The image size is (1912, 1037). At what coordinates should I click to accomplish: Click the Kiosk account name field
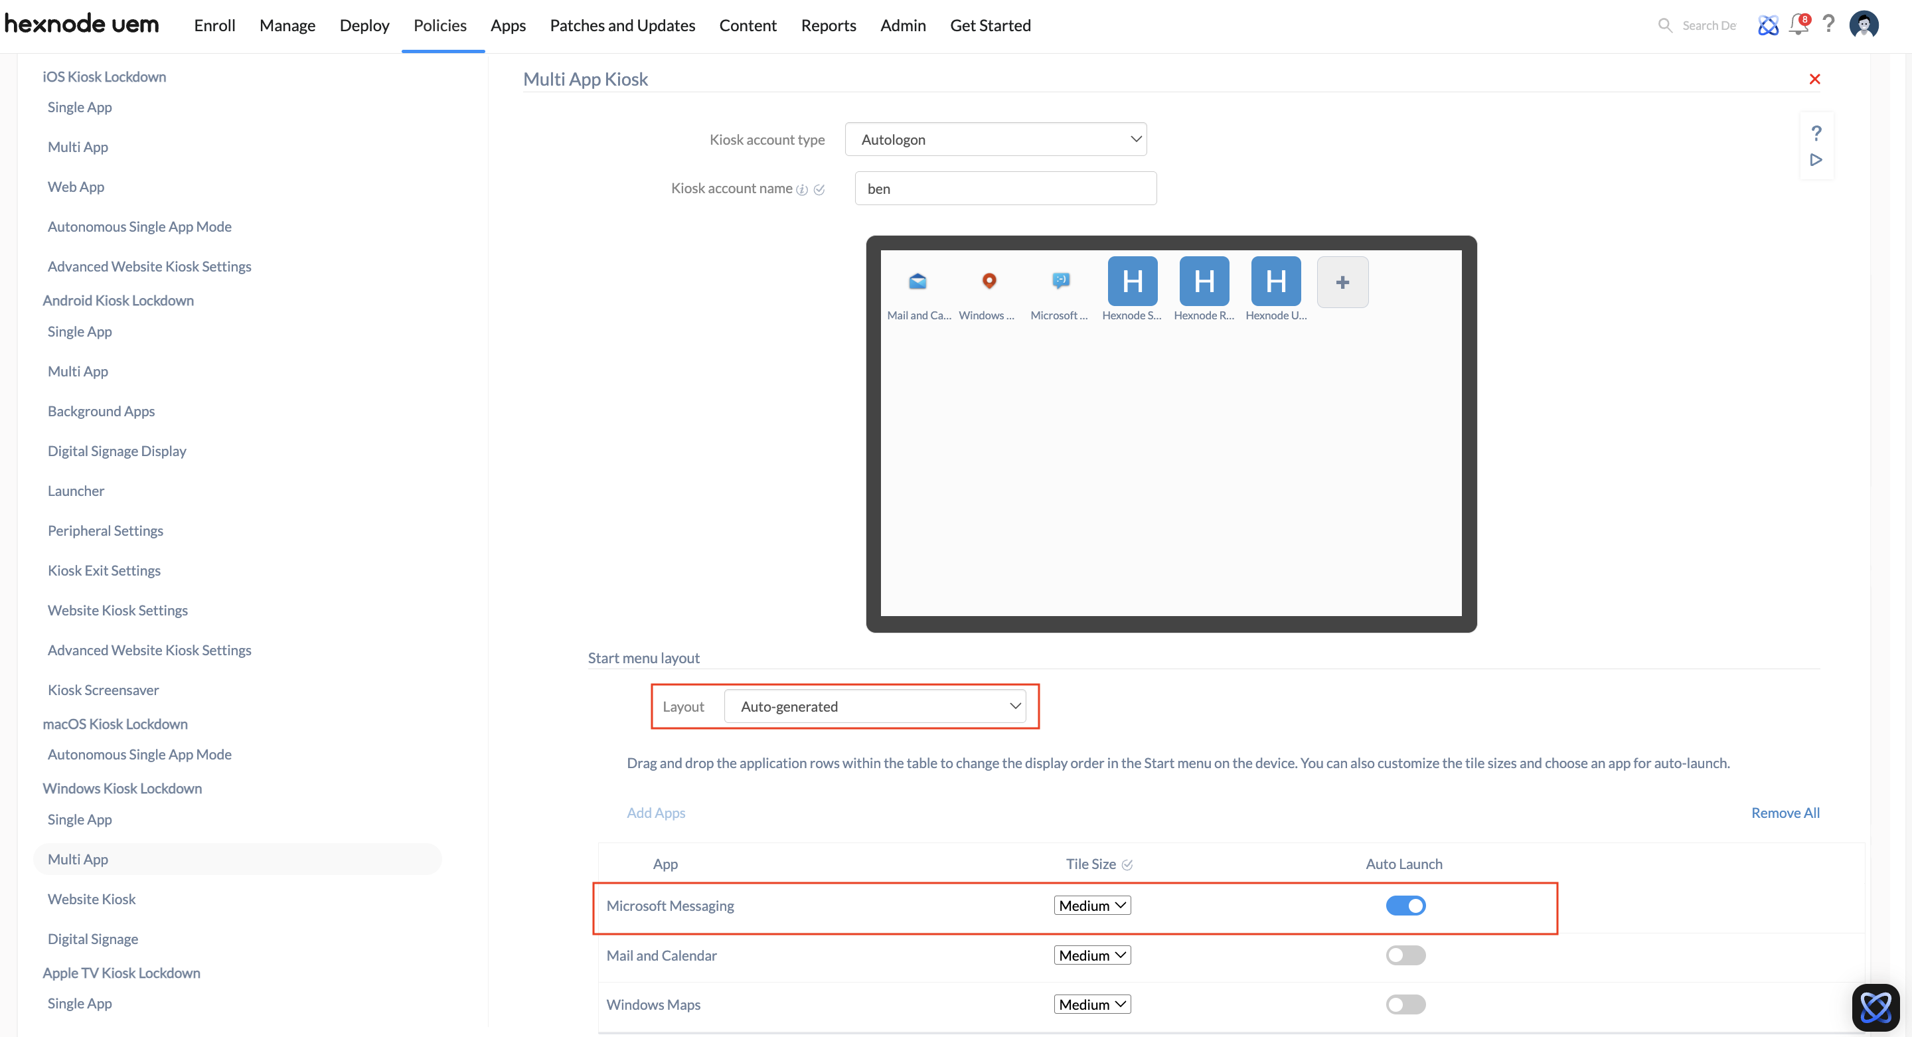(1005, 189)
